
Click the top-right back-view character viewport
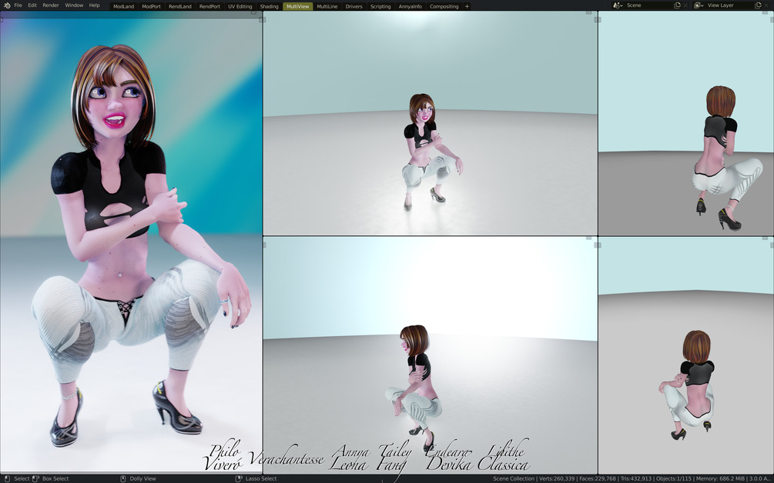click(x=686, y=123)
